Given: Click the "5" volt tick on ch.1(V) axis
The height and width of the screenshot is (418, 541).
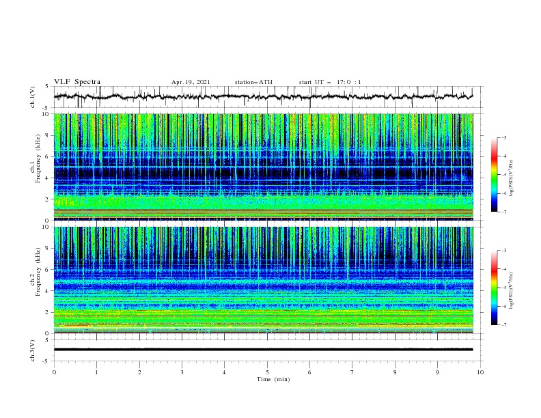Looking at the screenshot, I should [x=48, y=87].
